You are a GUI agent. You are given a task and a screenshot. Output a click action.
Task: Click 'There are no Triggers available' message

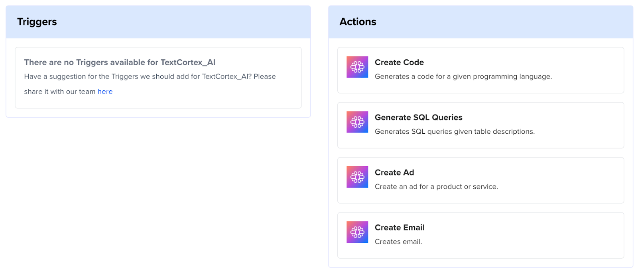click(x=120, y=62)
